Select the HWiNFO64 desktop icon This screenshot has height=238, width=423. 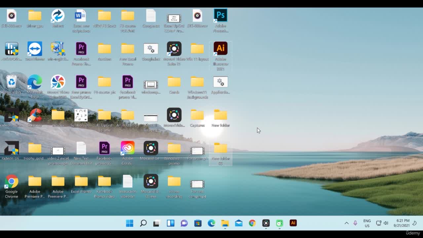tap(12, 51)
